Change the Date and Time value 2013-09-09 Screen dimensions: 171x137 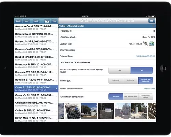point(145,57)
